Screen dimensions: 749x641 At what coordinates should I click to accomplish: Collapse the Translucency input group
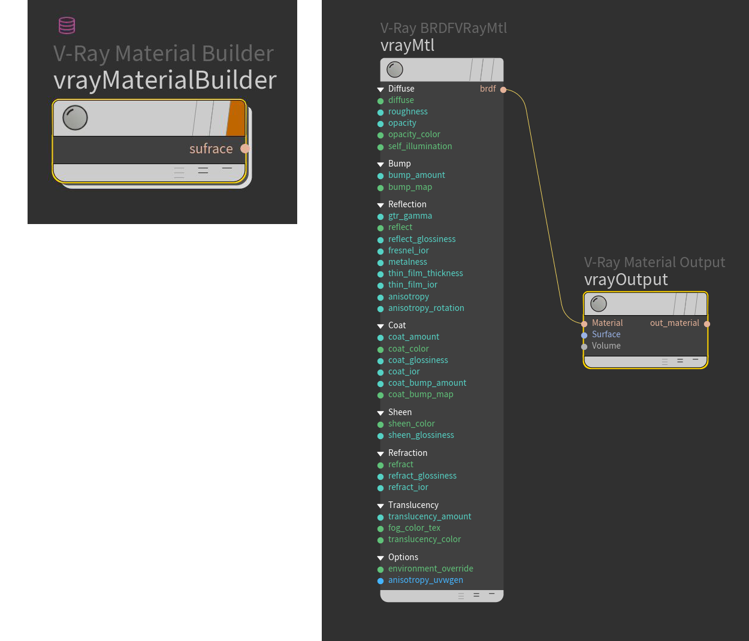click(380, 506)
